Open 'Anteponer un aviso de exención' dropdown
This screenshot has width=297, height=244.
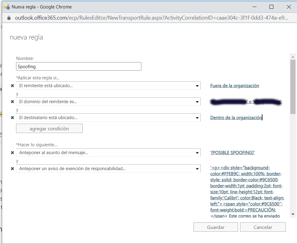coord(197,169)
